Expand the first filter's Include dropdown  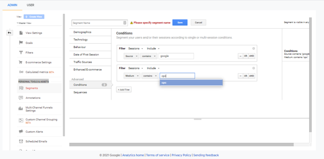153,49
